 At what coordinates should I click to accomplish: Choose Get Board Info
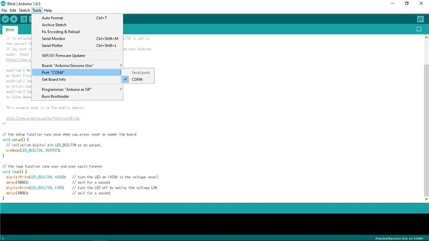tap(77, 79)
